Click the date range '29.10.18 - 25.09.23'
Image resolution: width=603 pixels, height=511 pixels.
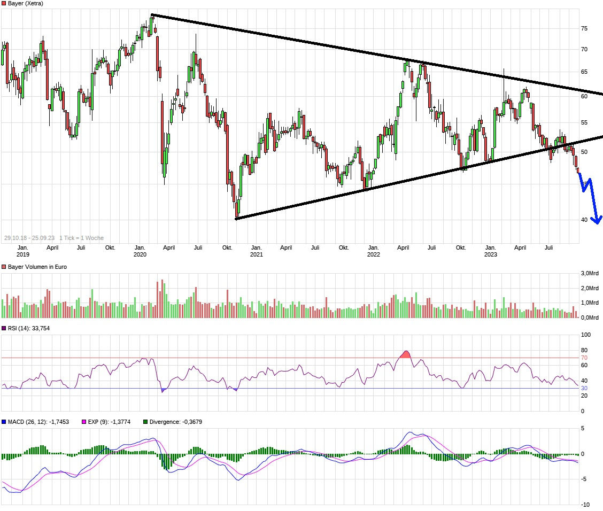[x=29, y=238]
